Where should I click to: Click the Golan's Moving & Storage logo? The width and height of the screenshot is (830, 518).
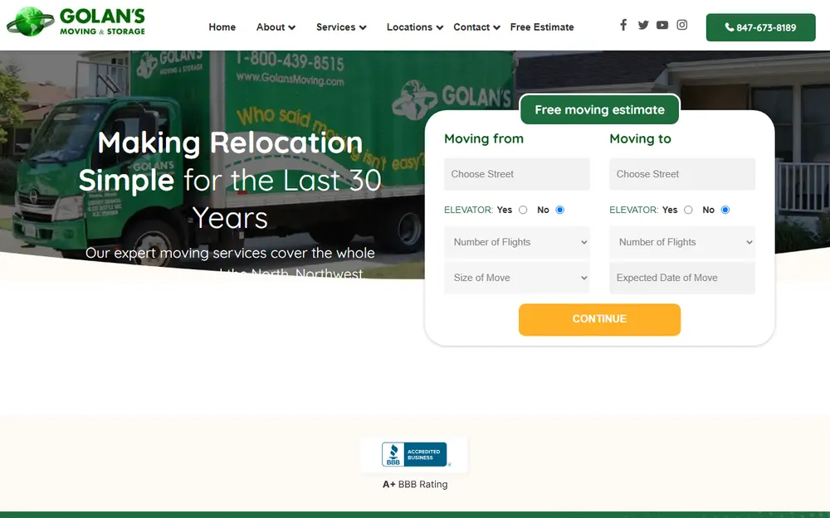tap(76, 22)
